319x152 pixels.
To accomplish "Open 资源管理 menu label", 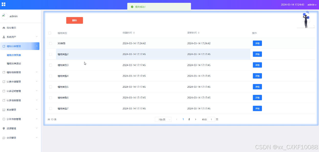I will pos(11,129).
